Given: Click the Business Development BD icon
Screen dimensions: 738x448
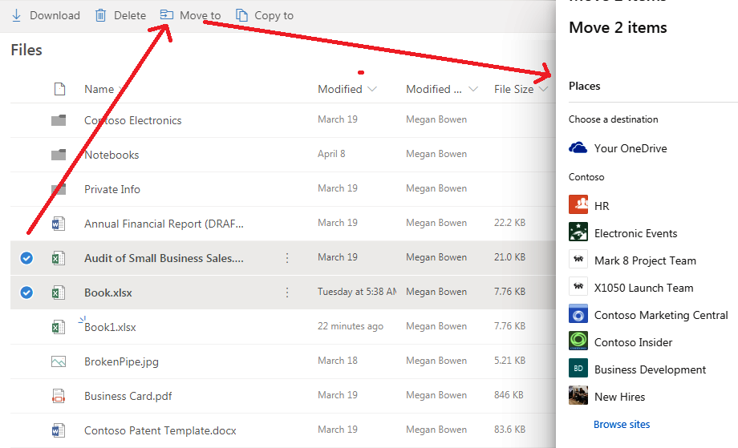Looking at the screenshot, I should (x=578, y=368).
